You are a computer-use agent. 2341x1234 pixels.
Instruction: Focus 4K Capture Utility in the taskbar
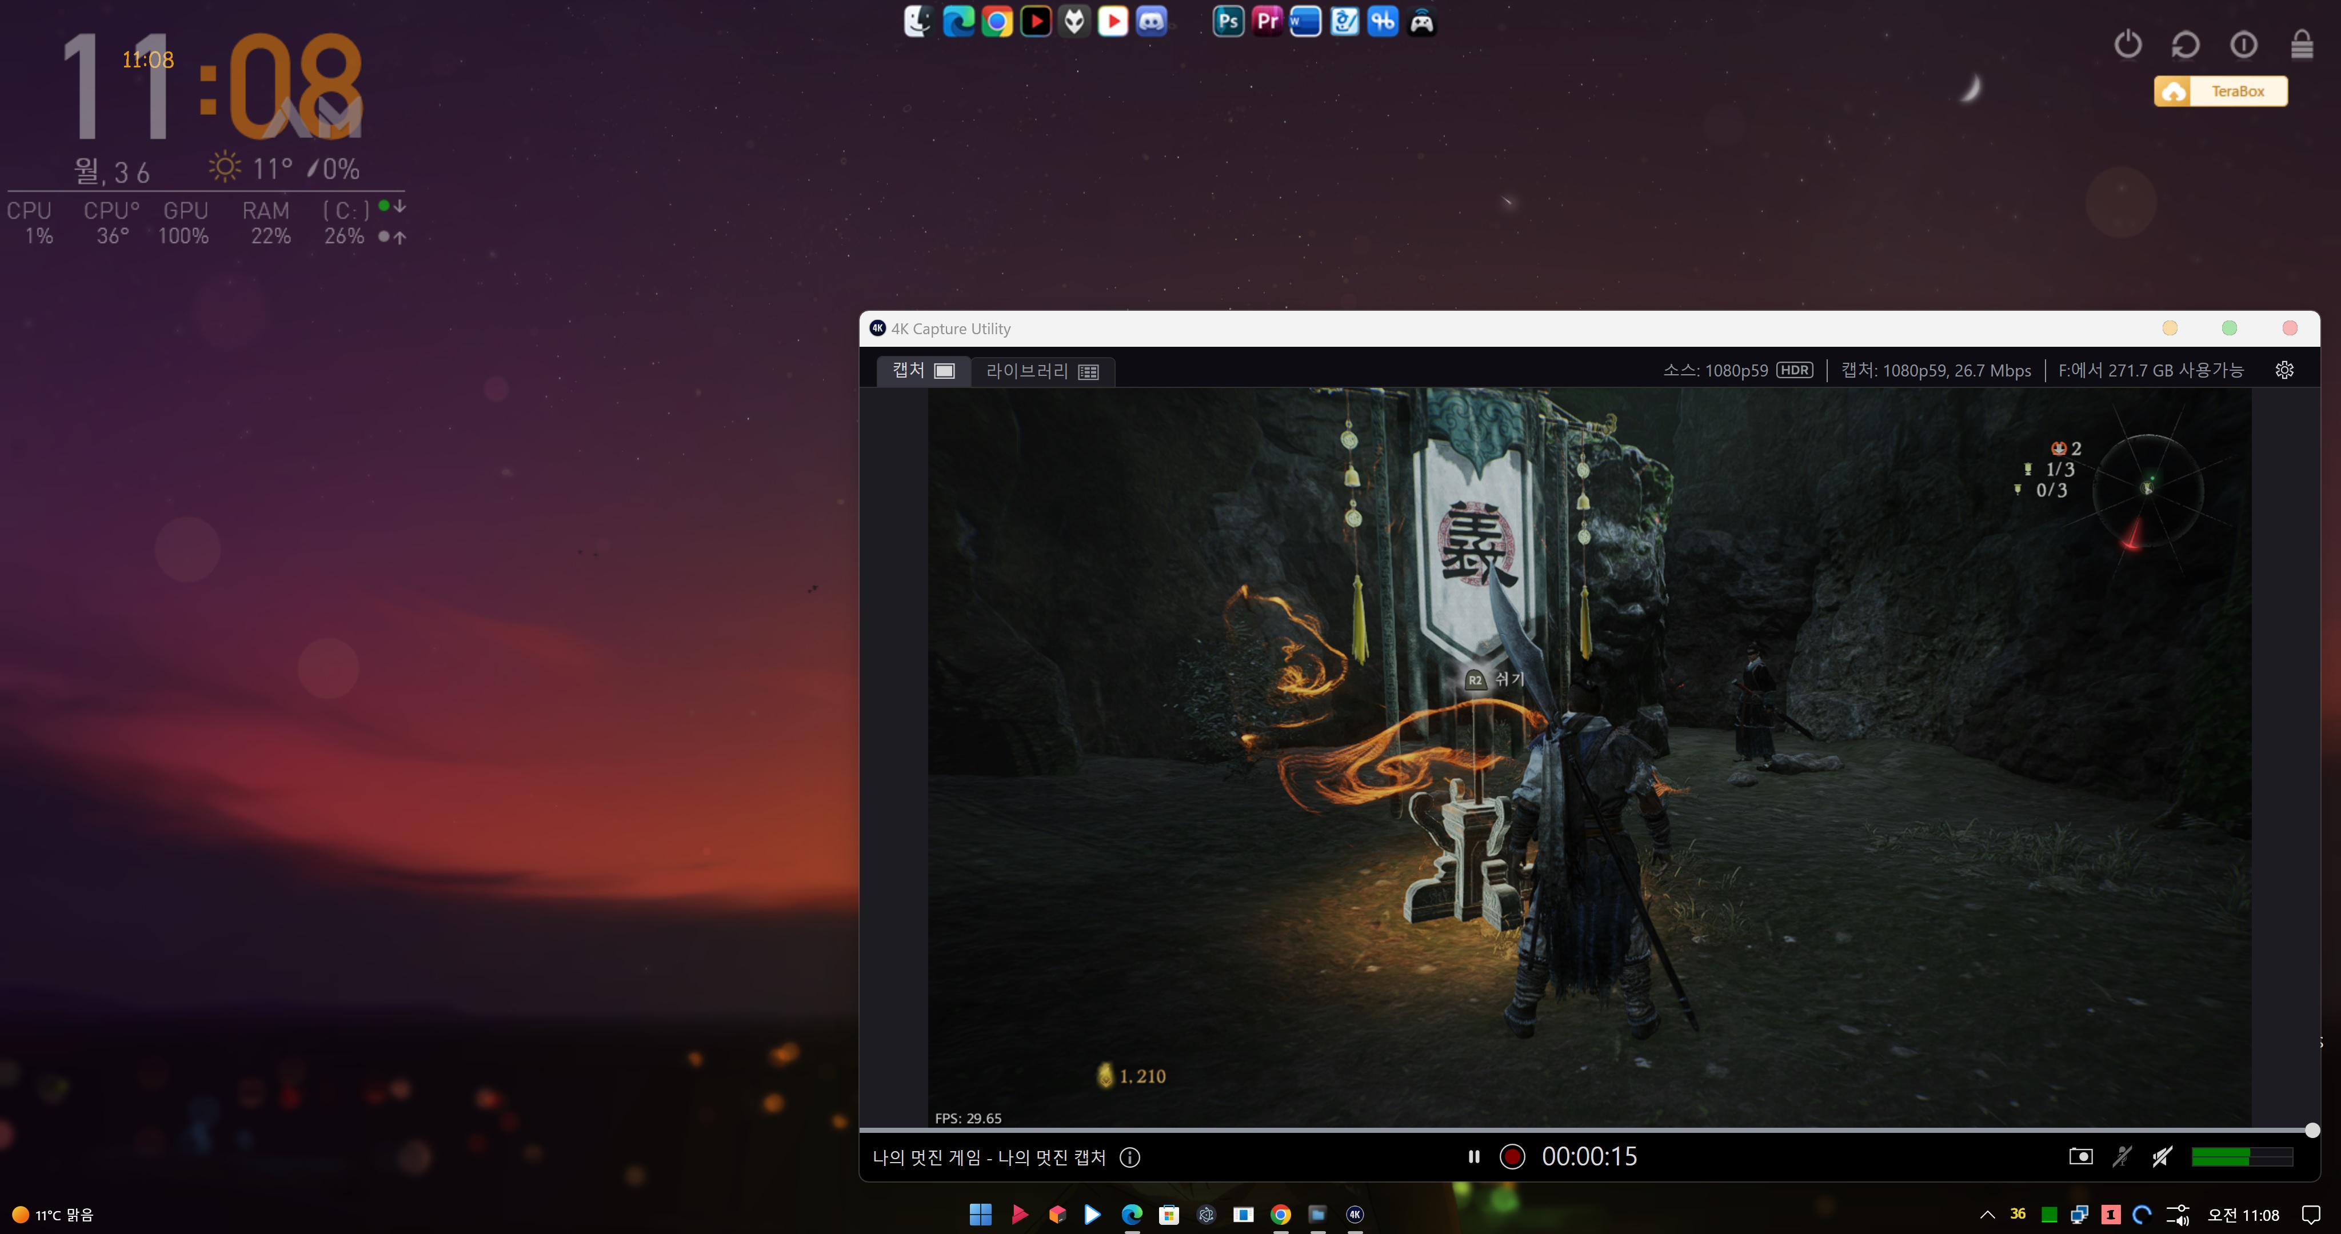1355,1214
